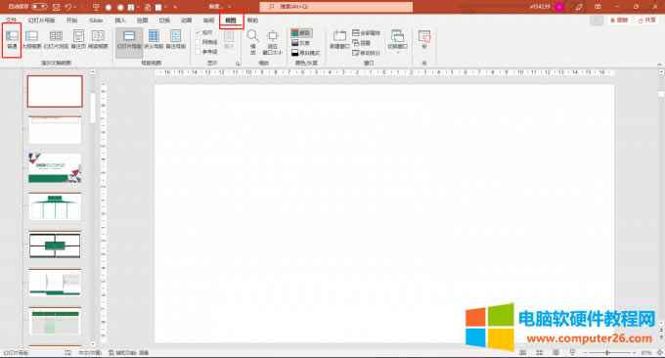Open Outline View (大纲视图)
The image size is (665, 358).
32,39
